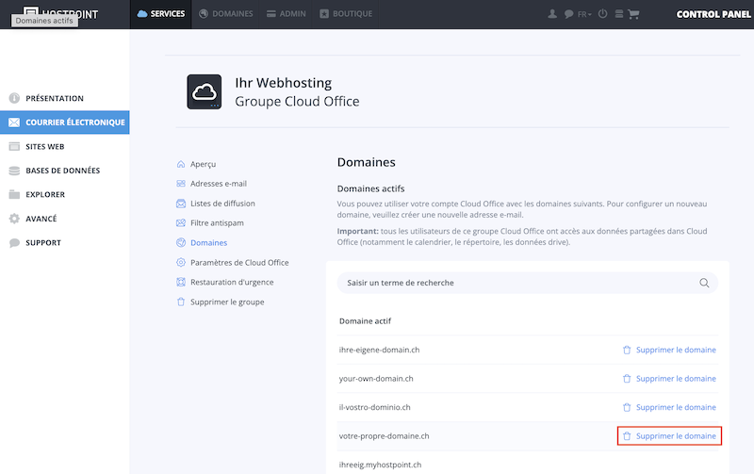Open the user account icon

552,14
